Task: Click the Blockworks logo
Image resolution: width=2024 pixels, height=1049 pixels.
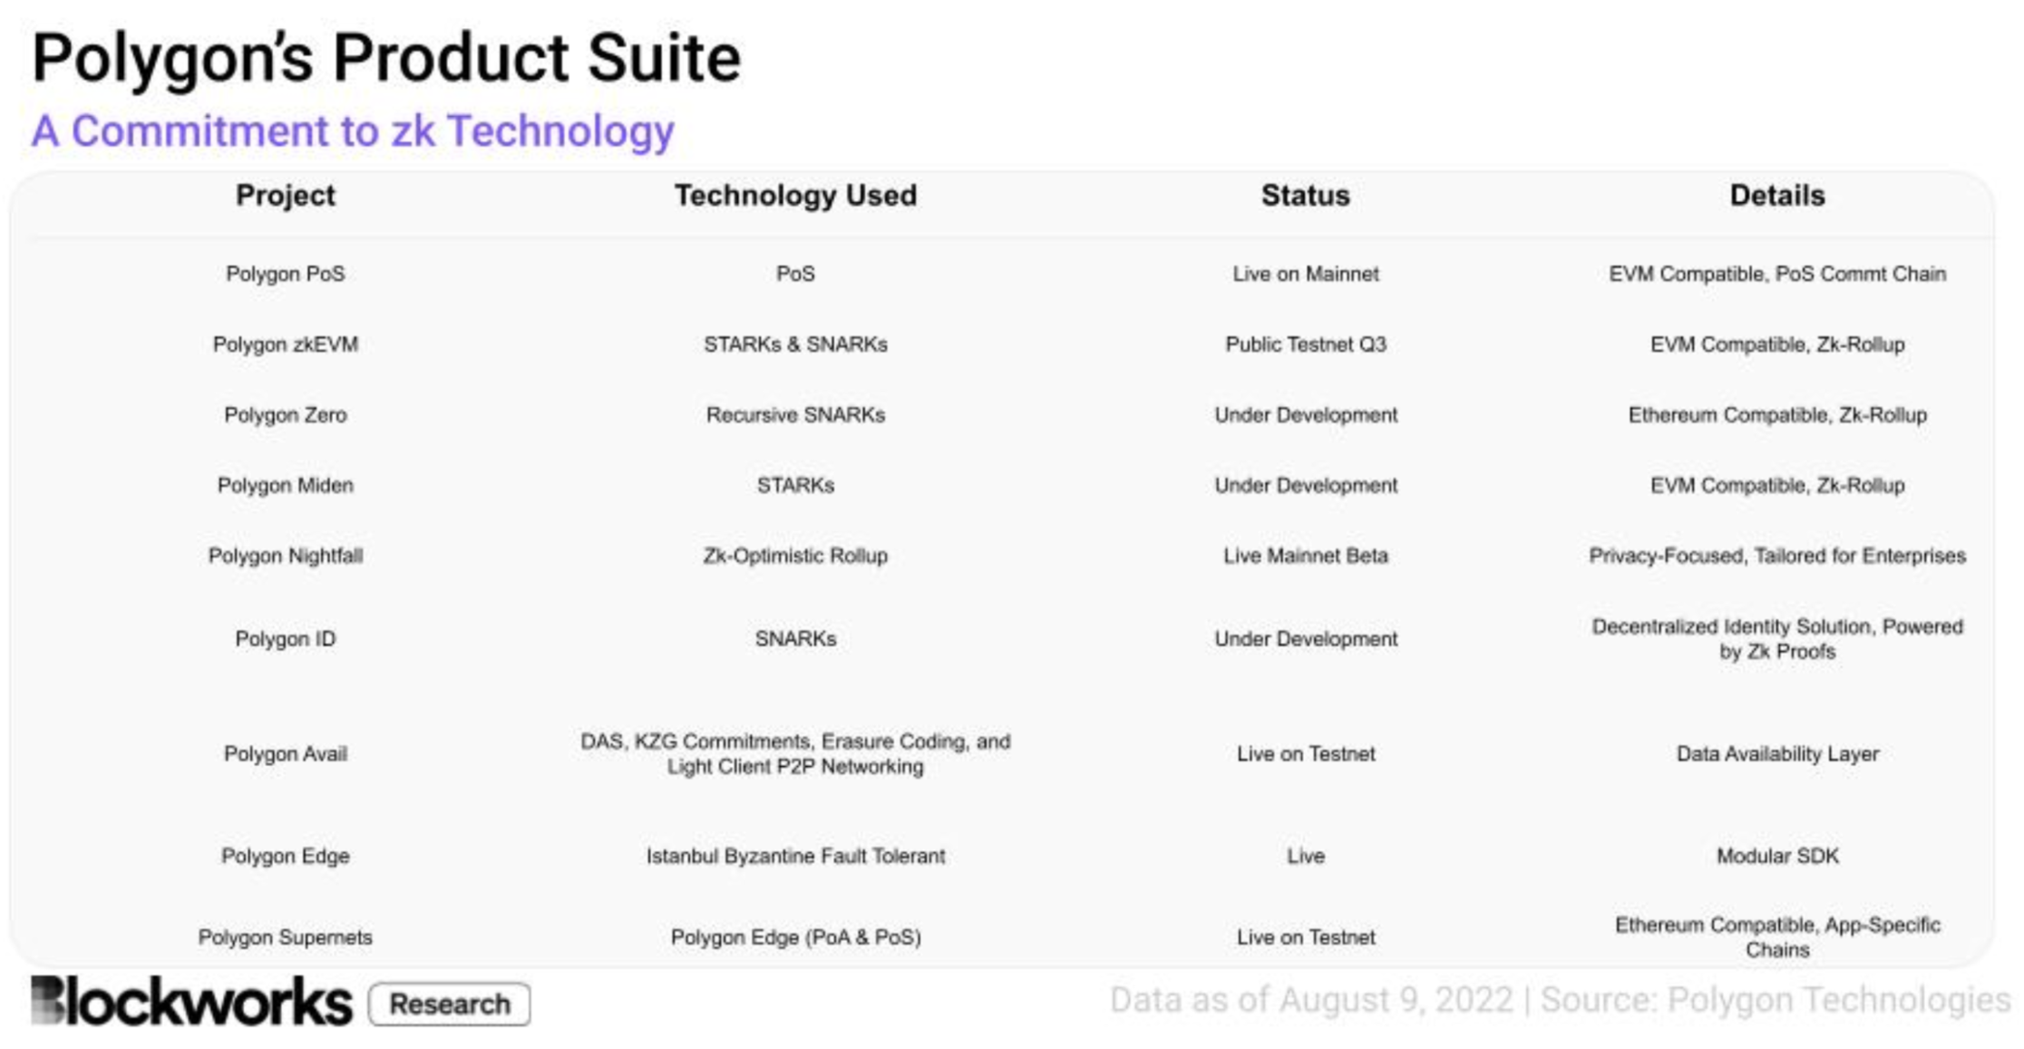Action: point(190,1002)
